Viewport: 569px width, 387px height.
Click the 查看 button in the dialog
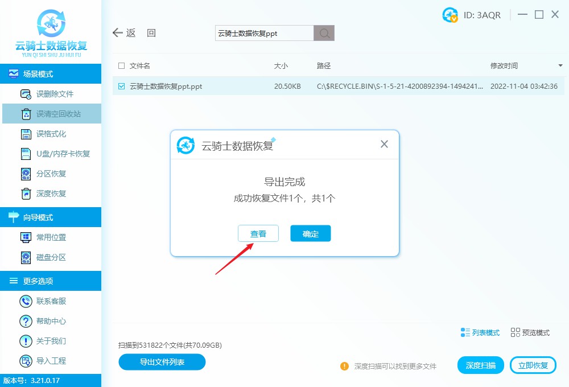(x=258, y=233)
